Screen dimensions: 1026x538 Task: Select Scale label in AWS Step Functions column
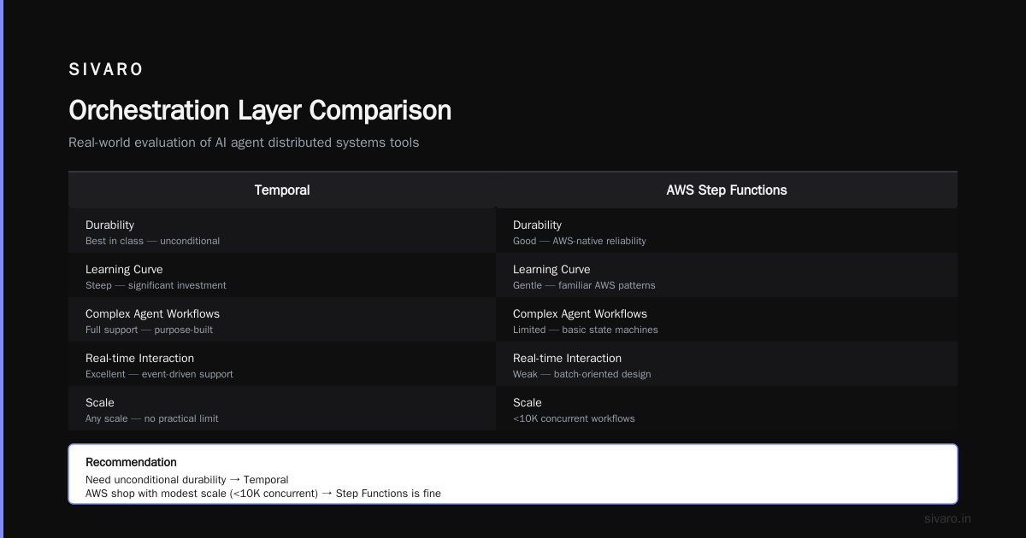(x=528, y=402)
